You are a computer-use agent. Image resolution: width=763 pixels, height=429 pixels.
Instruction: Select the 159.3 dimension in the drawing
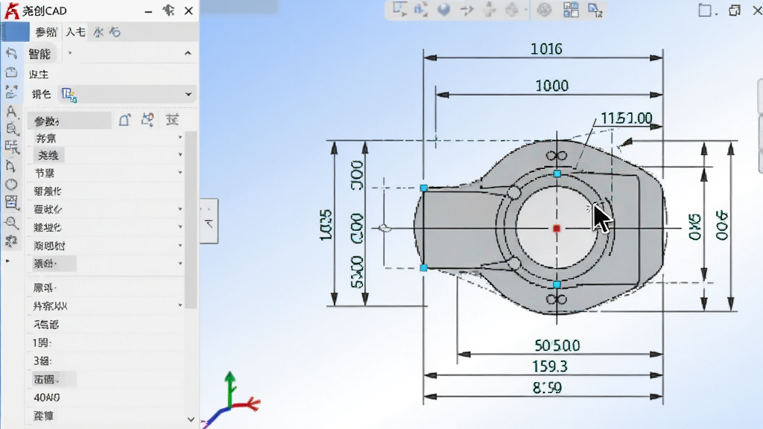(x=549, y=366)
